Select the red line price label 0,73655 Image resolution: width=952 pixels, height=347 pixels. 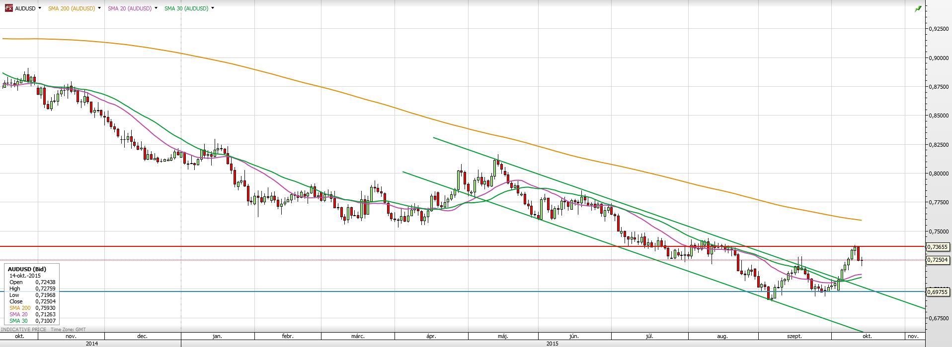coord(938,247)
